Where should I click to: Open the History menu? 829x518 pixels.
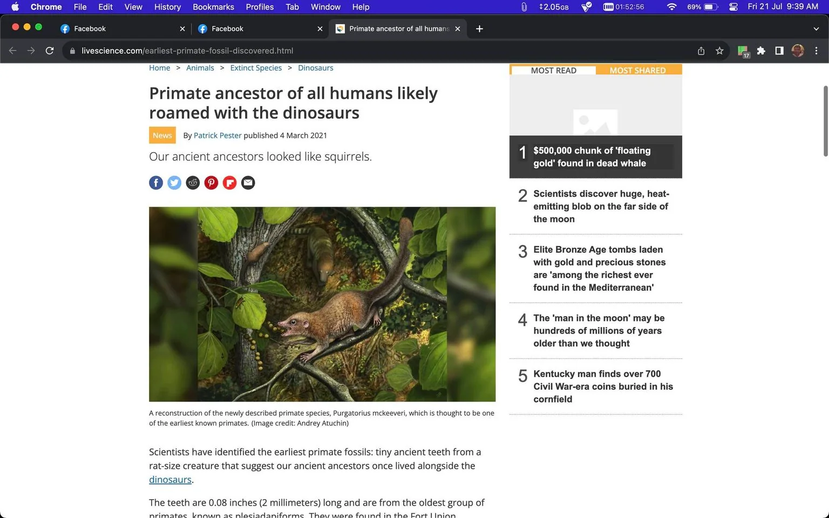pyautogui.click(x=167, y=7)
